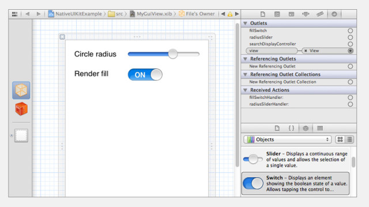The image size is (369, 207).
Task: Click the searchDisplayController outlet connection circle
Action: (x=350, y=44)
